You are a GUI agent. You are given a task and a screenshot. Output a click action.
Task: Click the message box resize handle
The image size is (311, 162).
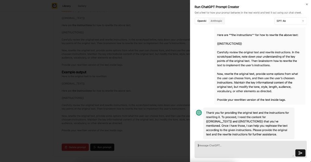coord(293,156)
